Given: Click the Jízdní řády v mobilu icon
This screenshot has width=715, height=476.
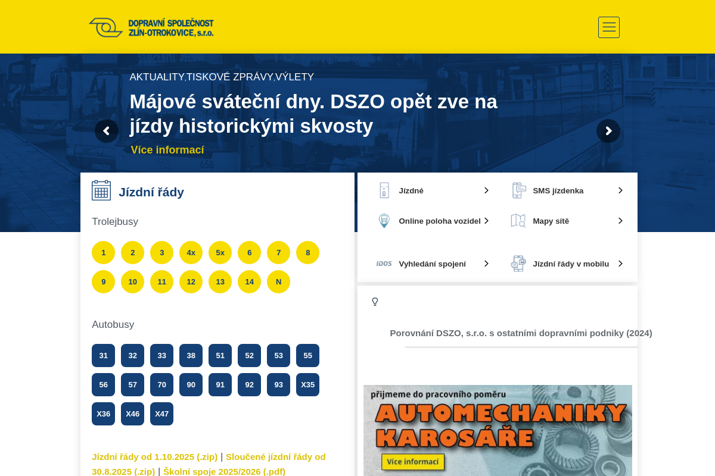Looking at the screenshot, I should pos(518,264).
